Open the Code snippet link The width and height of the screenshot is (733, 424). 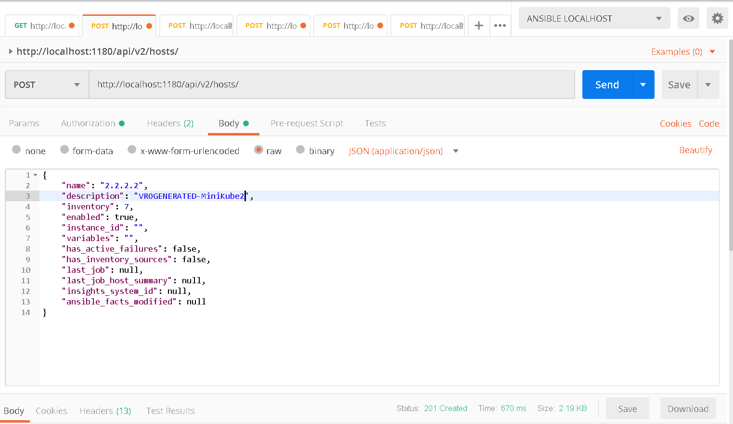point(709,123)
